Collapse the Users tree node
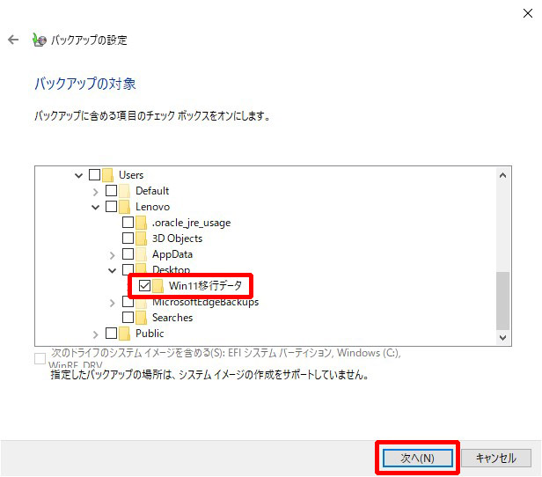 pyautogui.click(x=79, y=176)
